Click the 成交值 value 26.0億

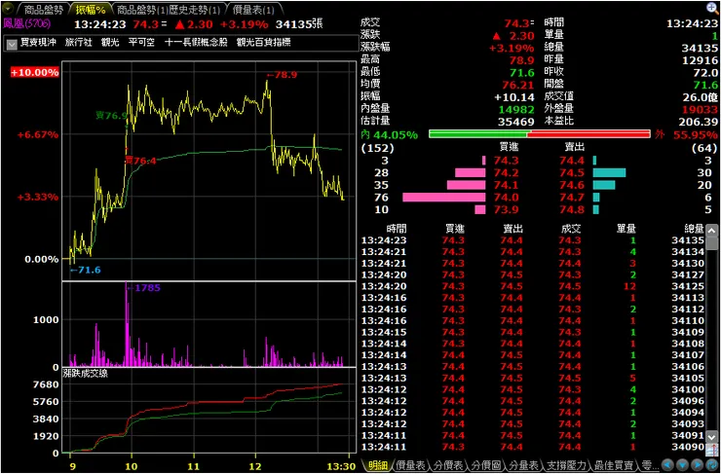[701, 97]
